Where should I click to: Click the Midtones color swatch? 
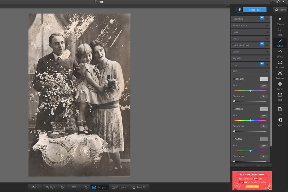264,109
